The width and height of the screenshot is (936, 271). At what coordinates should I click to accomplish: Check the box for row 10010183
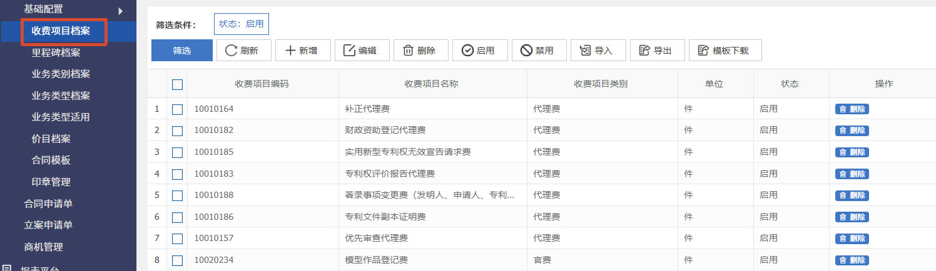[177, 174]
